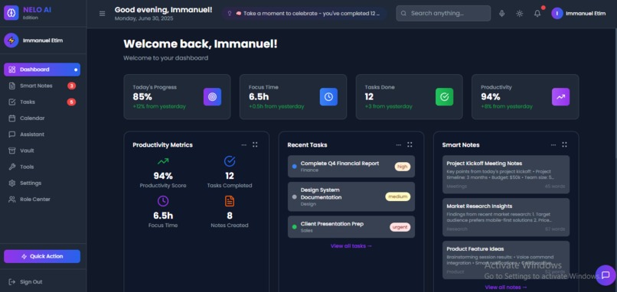Open the notifications bell icon

click(537, 13)
